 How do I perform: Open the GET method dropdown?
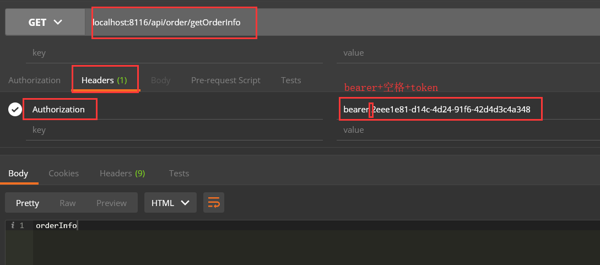pos(45,22)
